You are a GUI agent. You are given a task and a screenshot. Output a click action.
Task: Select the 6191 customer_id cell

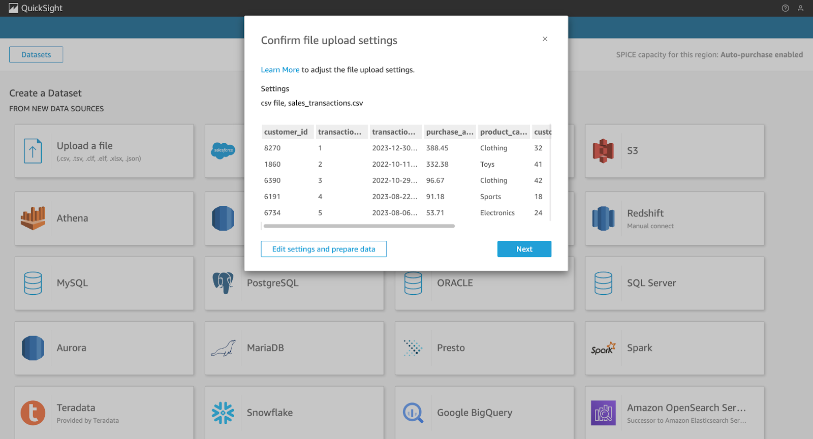point(272,197)
